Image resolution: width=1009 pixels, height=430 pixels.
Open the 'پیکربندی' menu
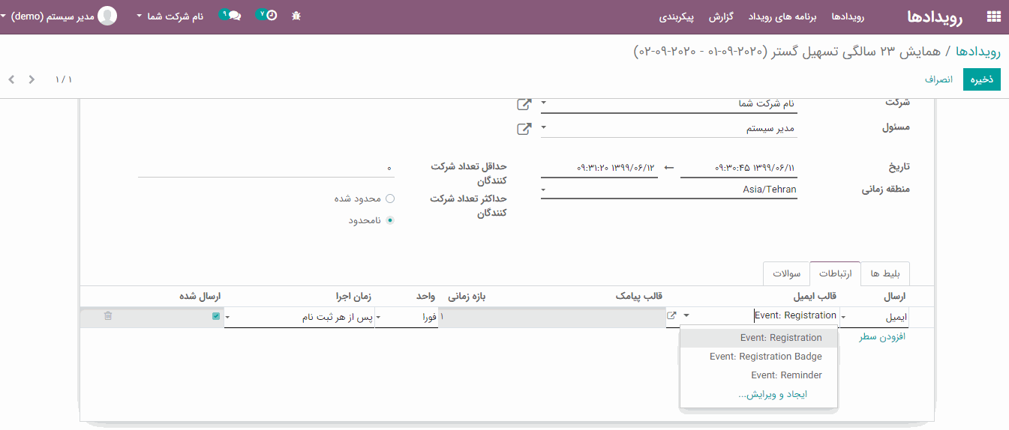(677, 16)
